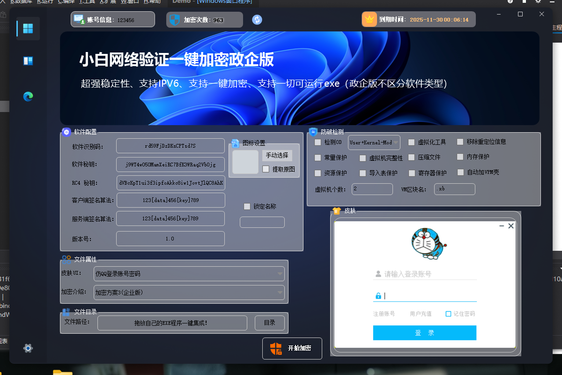Click the Edge-style round icon in sidebar
The height and width of the screenshot is (375, 562).
click(x=28, y=96)
